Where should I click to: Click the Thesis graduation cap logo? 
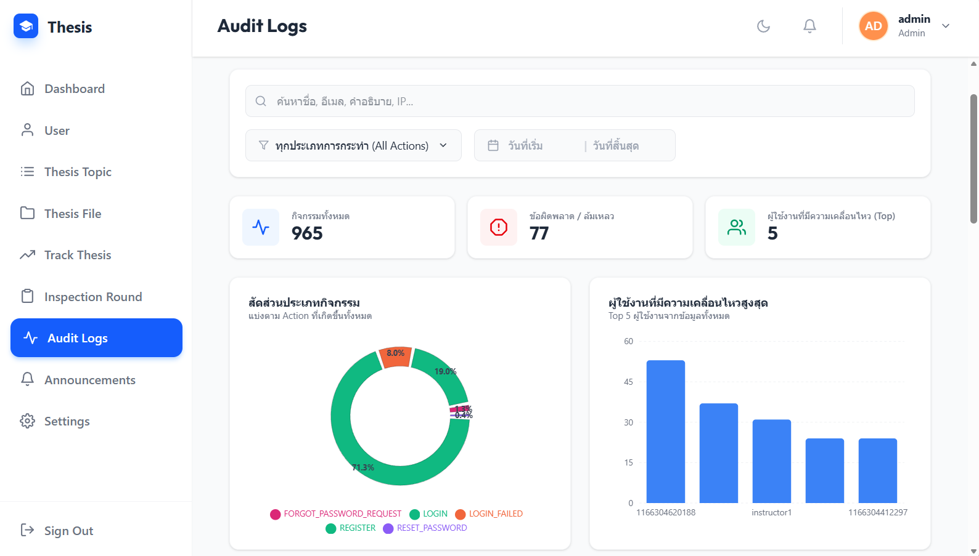(26, 26)
